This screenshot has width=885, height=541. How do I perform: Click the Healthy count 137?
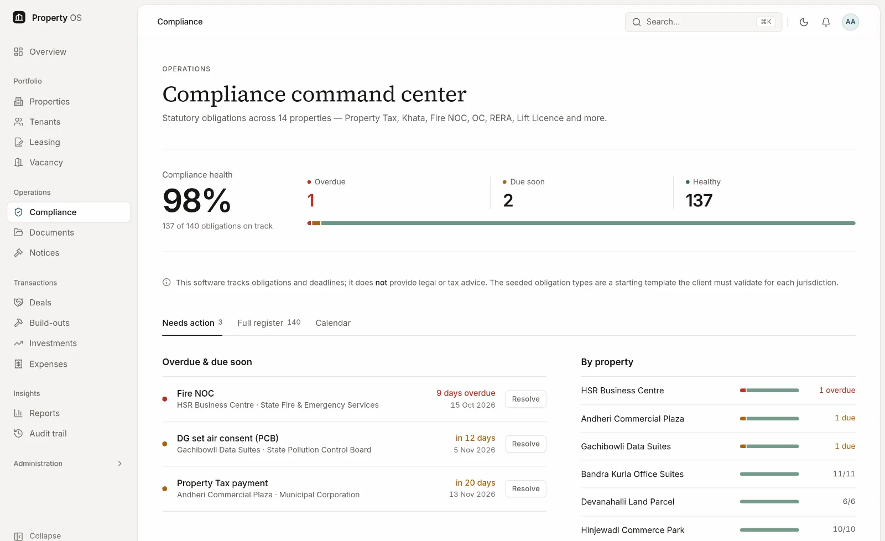pos(699,201)
